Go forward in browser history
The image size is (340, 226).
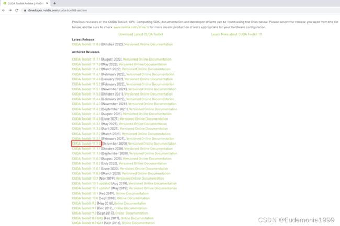tap(10, 10)
